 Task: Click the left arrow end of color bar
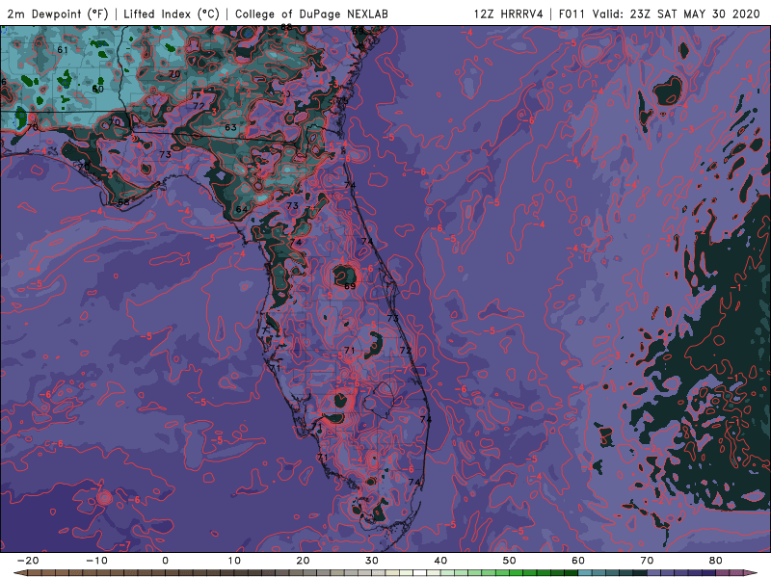pos(20,573)
